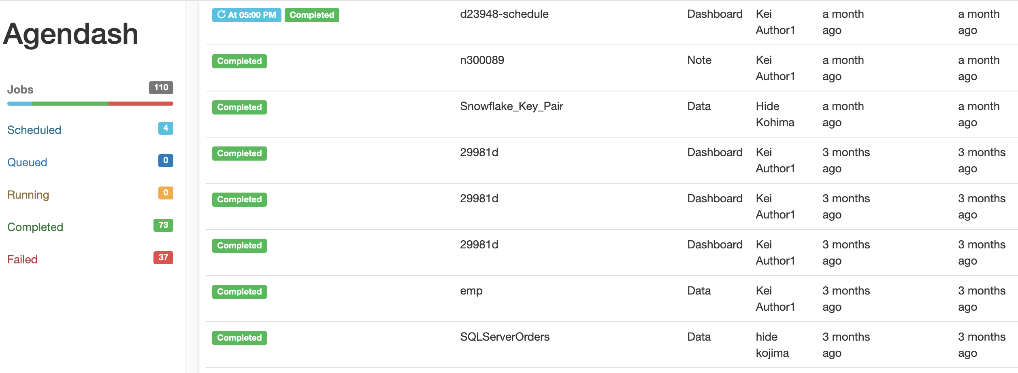This screenshot has height=373, width=1018.
Task: Click the Queued count badge showing 0
Action: pyautogui.click(x=166, y=160)
